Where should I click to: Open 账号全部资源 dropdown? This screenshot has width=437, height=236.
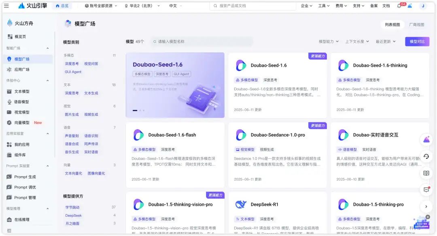pos(101,6)
